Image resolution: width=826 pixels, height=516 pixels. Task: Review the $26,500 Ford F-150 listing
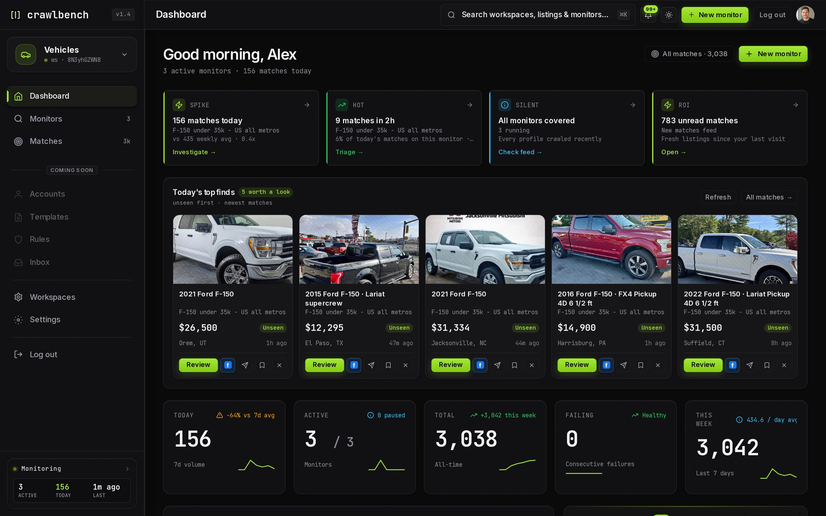198,365
